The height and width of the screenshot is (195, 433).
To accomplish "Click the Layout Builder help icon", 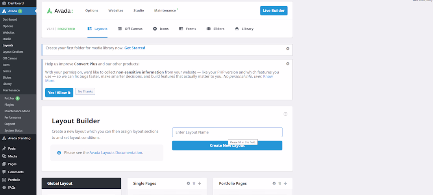I will pos(285,114).
